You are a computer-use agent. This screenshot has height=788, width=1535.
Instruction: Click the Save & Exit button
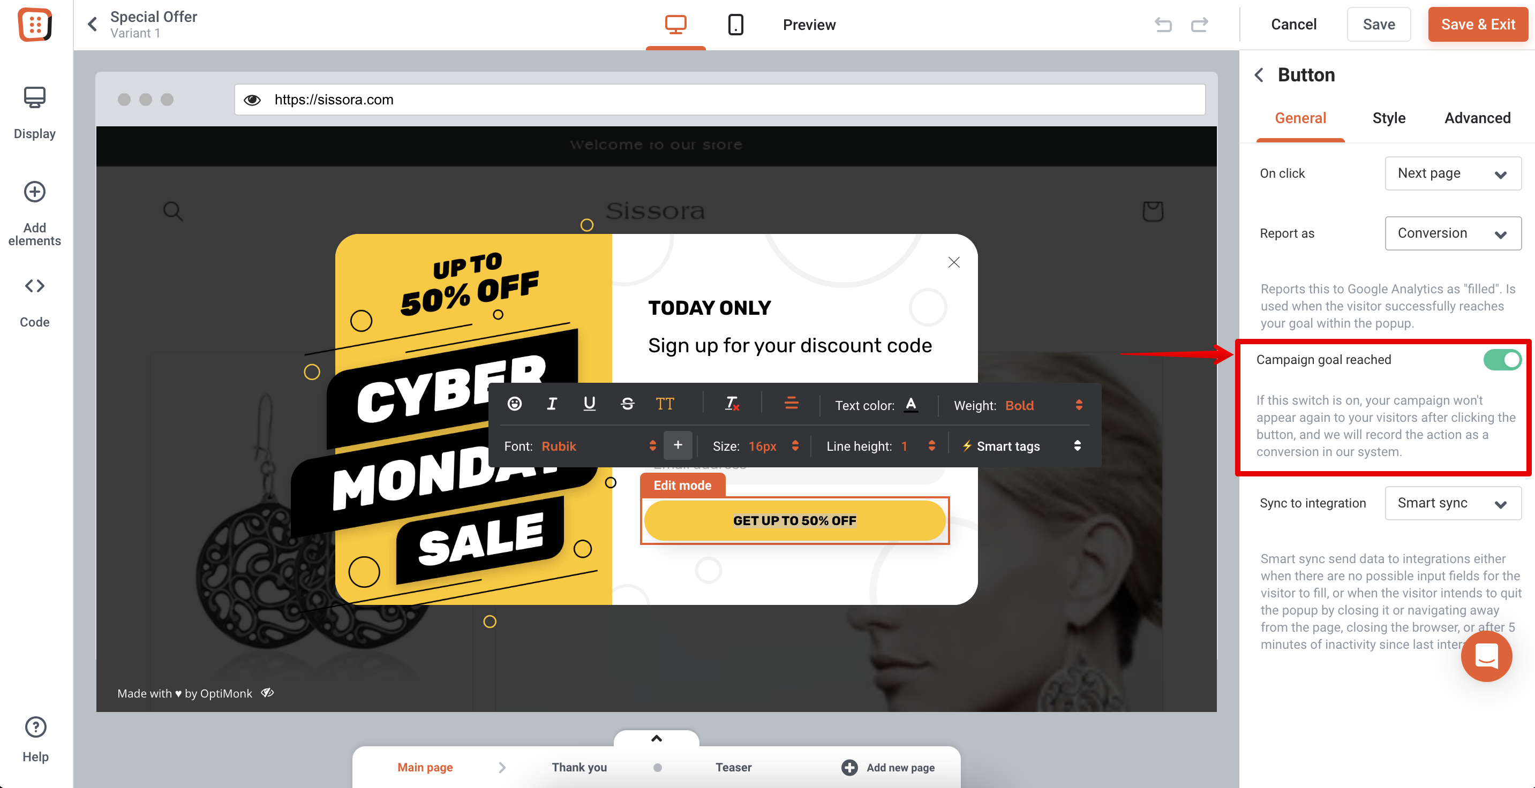(x=1477, y=25)
